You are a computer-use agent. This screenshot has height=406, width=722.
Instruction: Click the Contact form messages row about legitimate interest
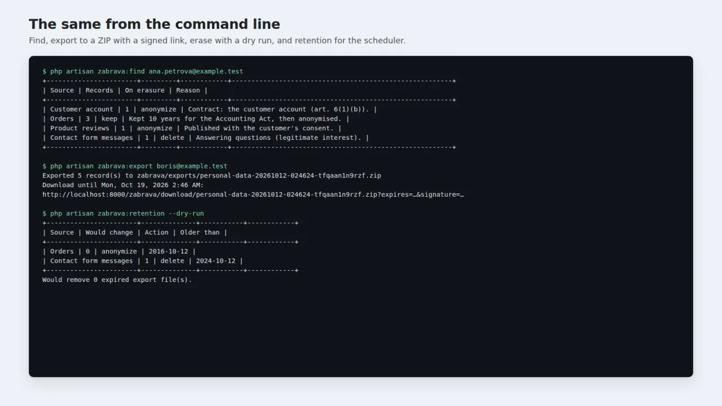[x=206, y=138]
